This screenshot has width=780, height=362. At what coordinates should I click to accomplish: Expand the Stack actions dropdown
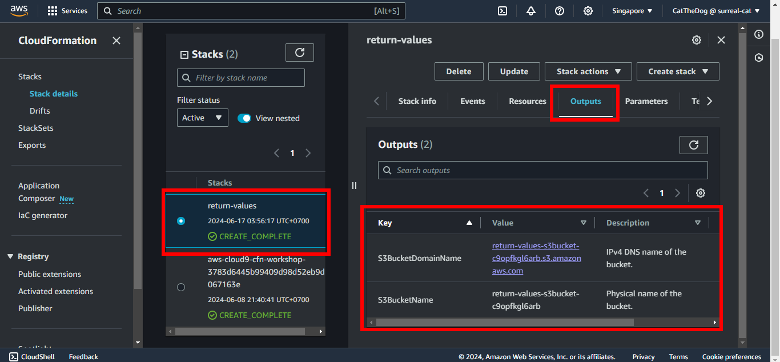tap(588, 71)
